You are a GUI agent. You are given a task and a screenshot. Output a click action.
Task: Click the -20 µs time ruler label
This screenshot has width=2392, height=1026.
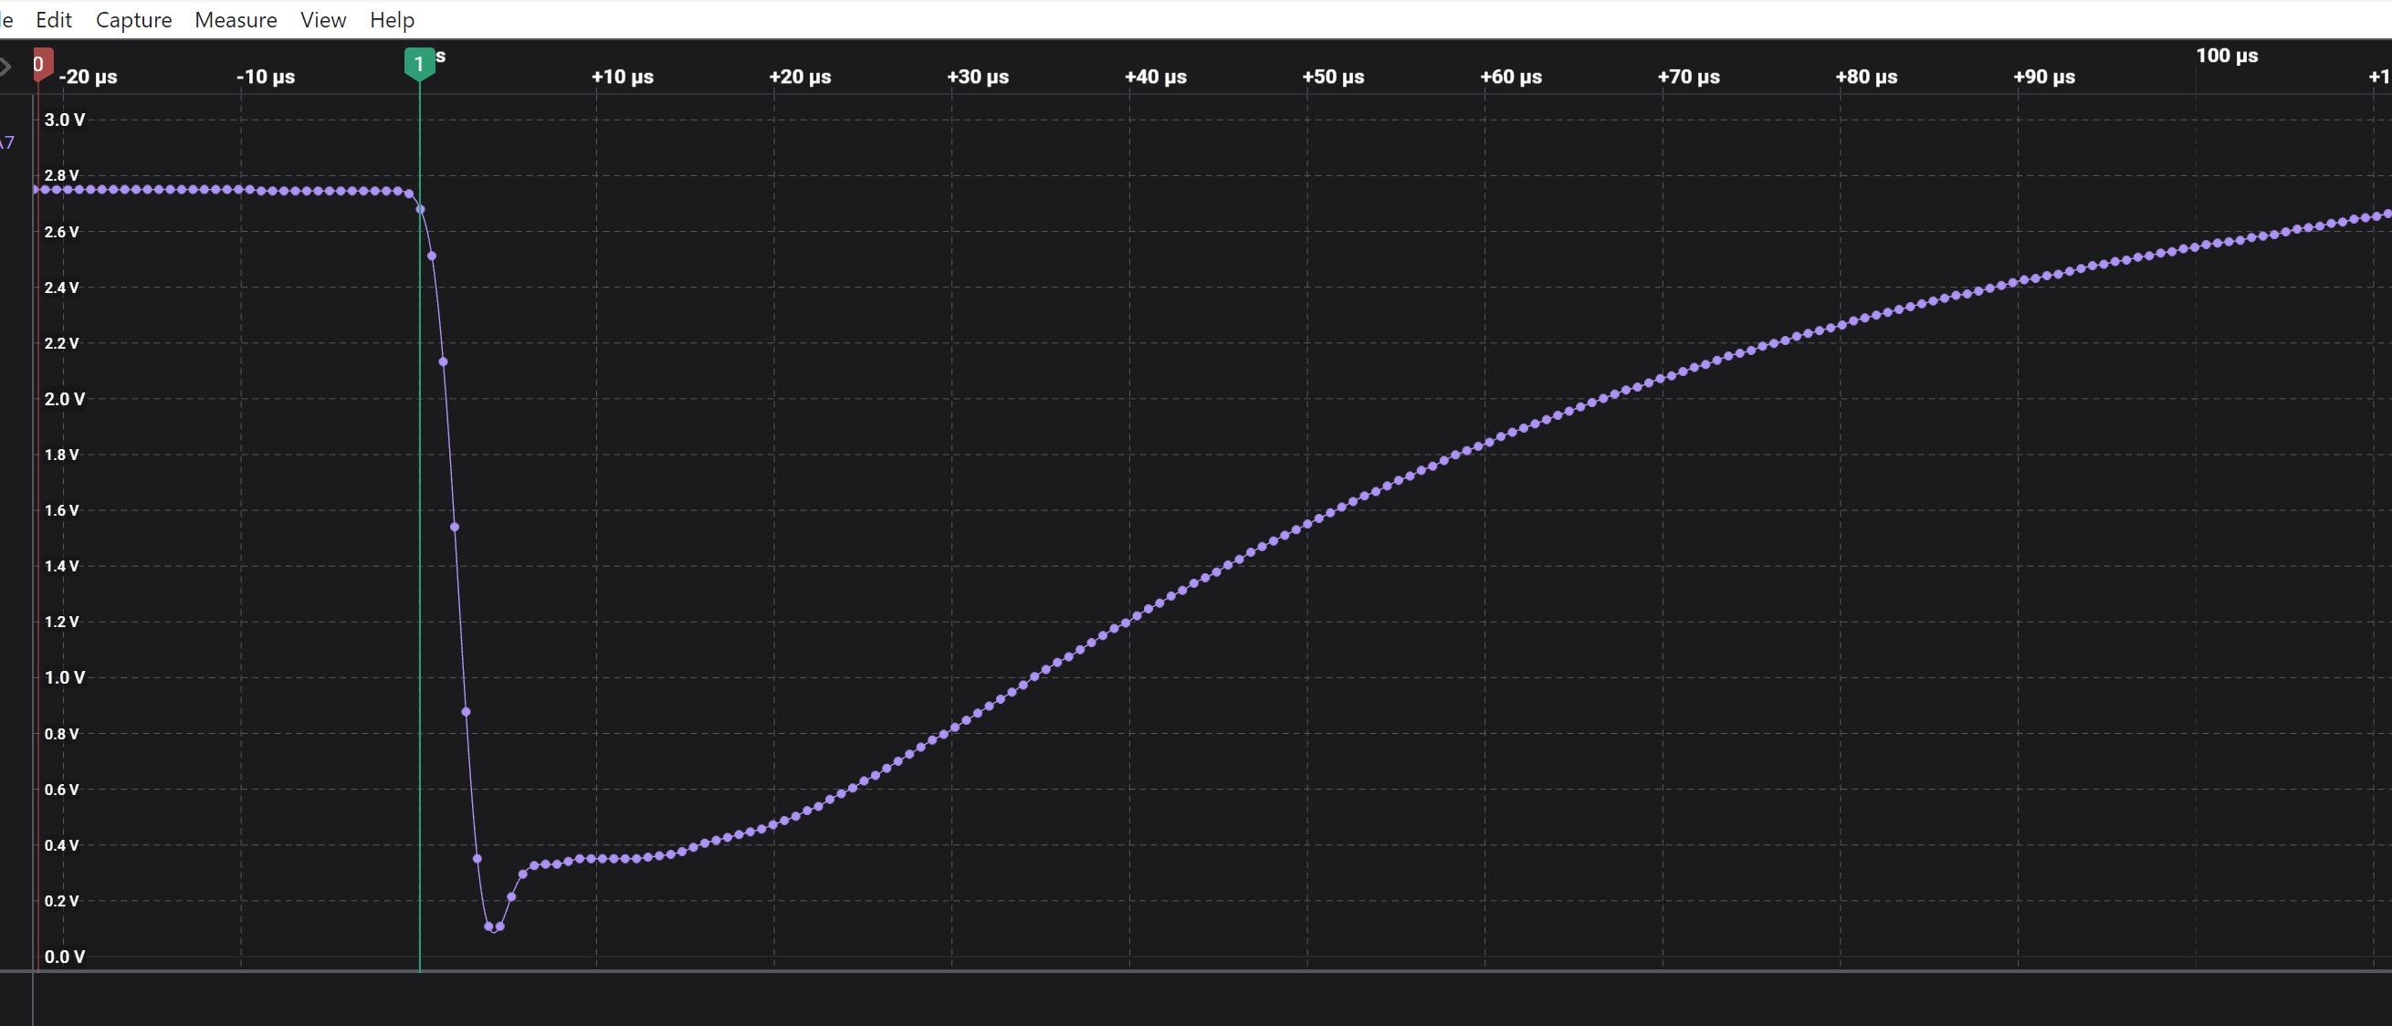coord(89,77)
